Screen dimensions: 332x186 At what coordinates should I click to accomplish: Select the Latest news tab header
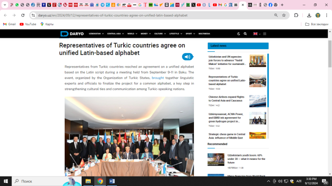coord(238,46)
